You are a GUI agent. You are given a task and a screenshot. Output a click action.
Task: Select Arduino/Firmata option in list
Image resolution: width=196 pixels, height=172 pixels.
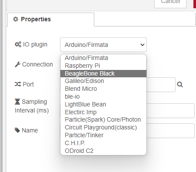point(103,58)
